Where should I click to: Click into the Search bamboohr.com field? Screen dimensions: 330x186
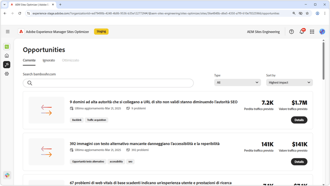coord(108,83)
